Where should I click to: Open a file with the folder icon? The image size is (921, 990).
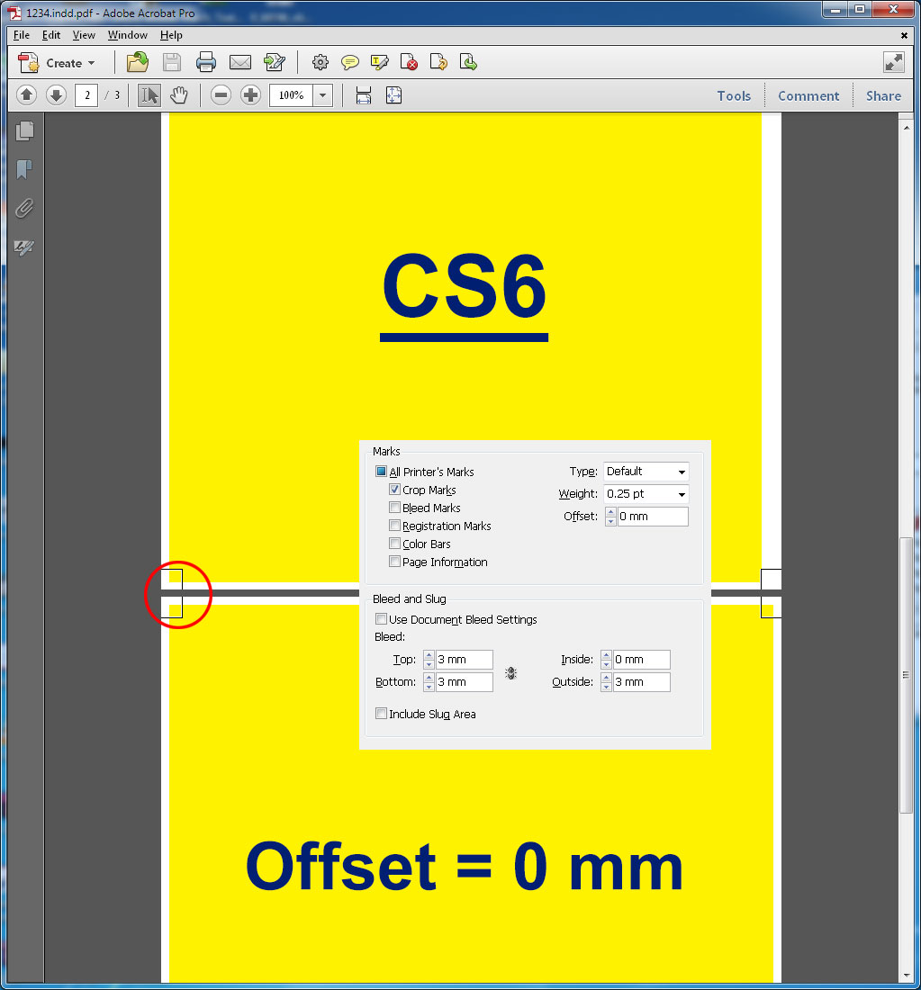click(x=137, y=62)
